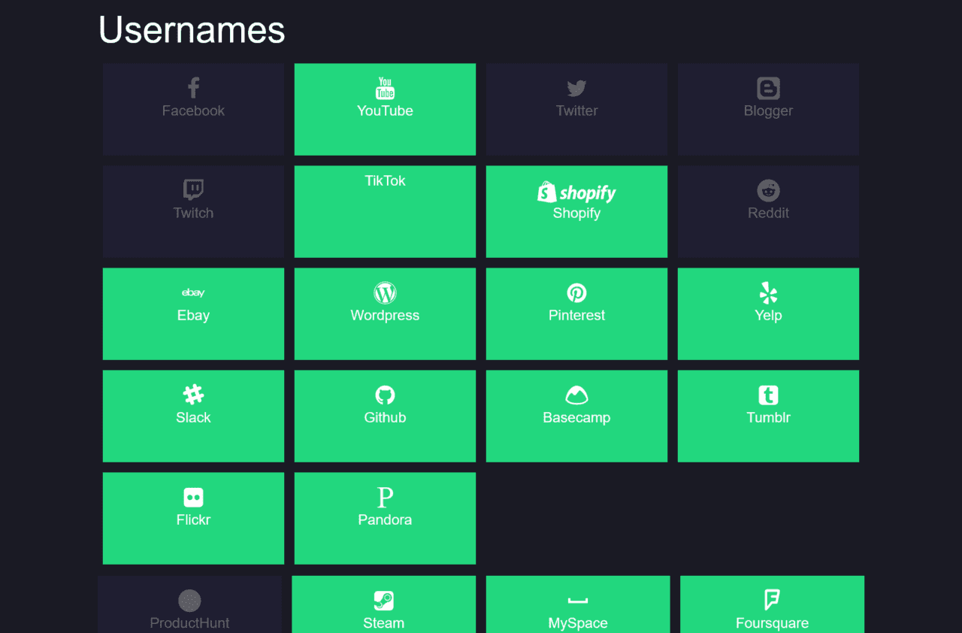Click the Ebay label
This screenshot has height=633, width=962.
193,316
